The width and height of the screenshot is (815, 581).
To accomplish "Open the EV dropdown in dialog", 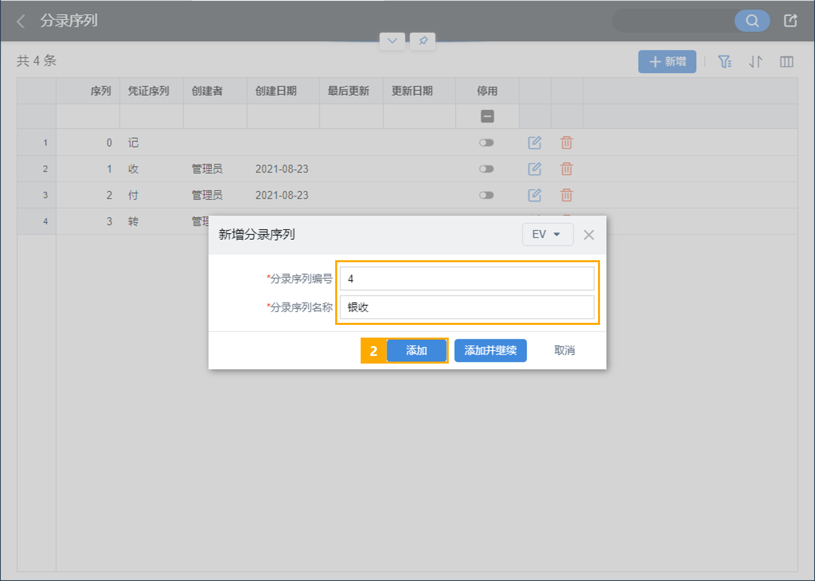I will tap(548, 234).
